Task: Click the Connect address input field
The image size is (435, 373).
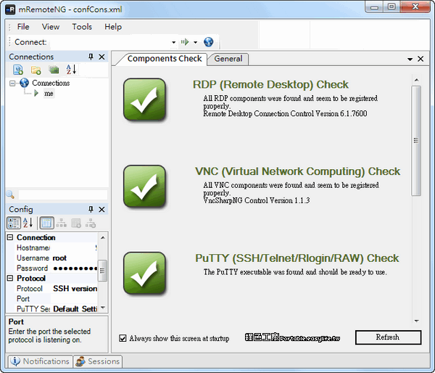Action: pyautogui.click(x=109, y=42)
